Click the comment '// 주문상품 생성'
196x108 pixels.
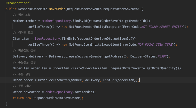coord(24,62)
